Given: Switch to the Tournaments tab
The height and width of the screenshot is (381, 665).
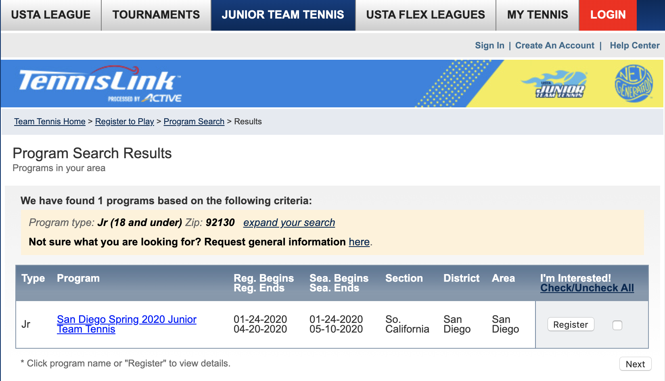Looking at the screenshot, I should pos(156,15).
